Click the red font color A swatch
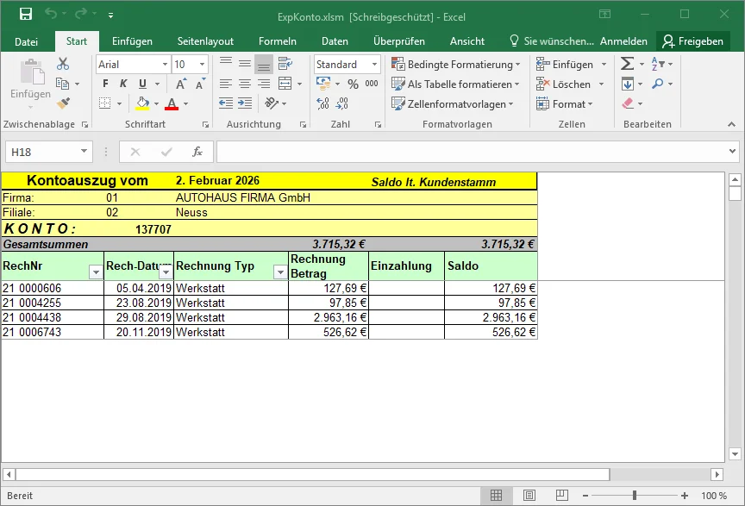This screenshot has width=745, height=506. click(172, 103)
